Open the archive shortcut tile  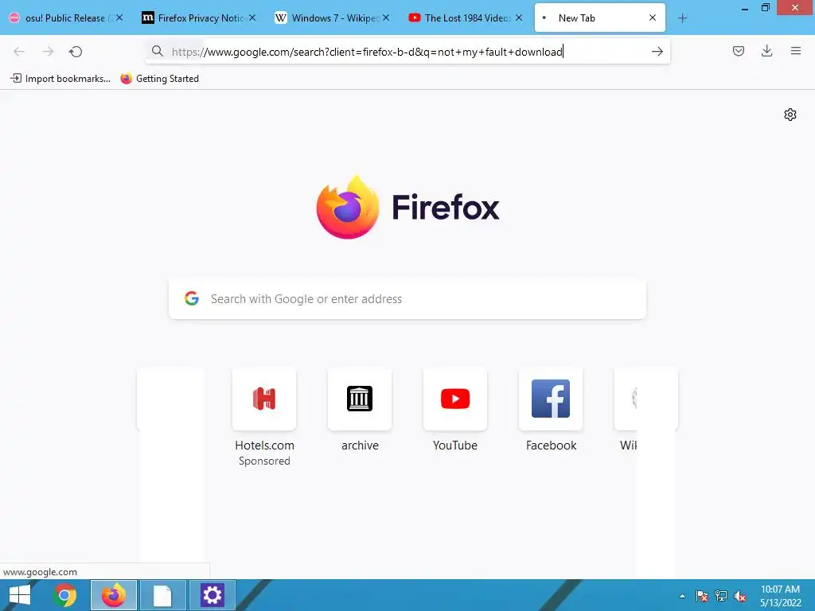coord(360,399)
